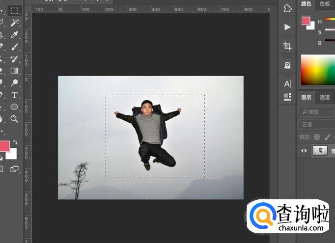Viewport: 335px width, 243px height.
Task: Activate the Zoom magnifier tool
Action: pos(14,119)
